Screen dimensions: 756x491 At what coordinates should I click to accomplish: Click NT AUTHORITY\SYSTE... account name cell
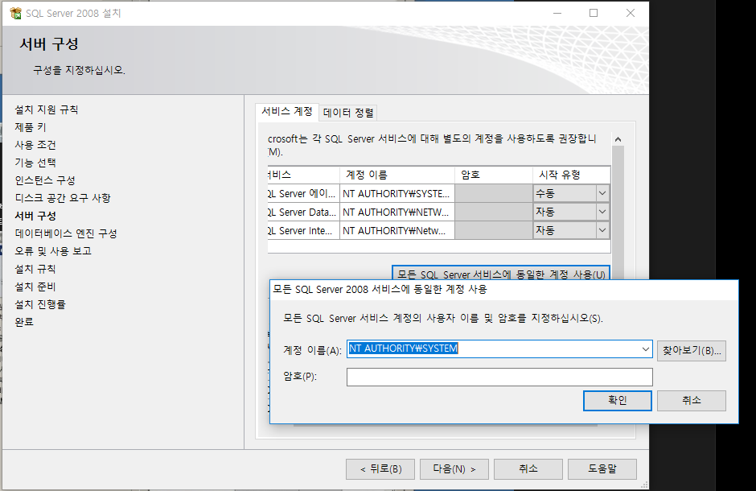point(396,193)
